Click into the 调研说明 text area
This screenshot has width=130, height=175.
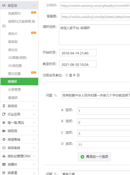(x=95, y=35)
